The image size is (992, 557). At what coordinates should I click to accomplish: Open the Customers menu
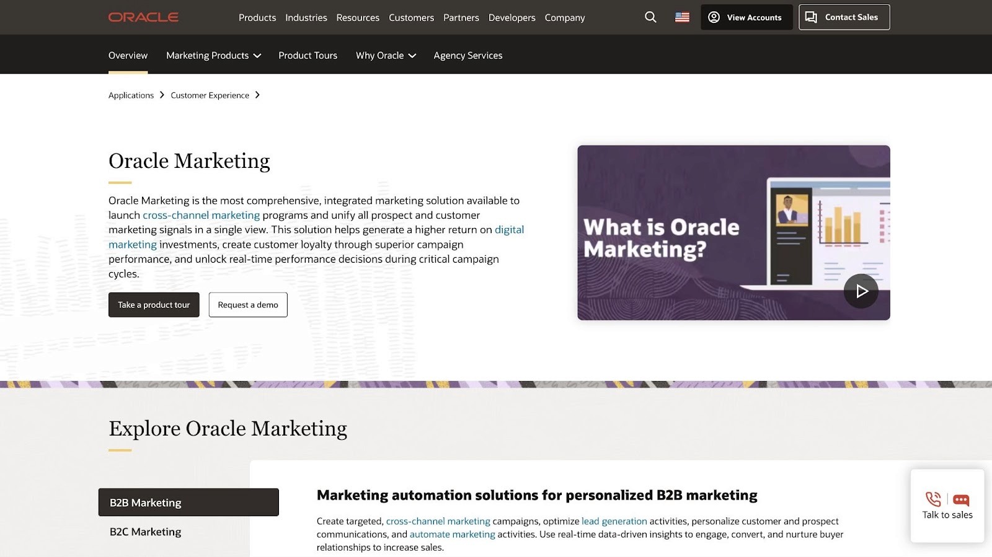click(411, 17)
